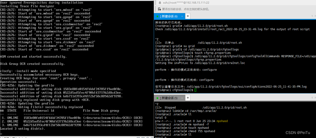Click 'Operation successful.' in the console
Viewport: 316px width, 138px height.
pyautogui.click(x=19, y=82)
